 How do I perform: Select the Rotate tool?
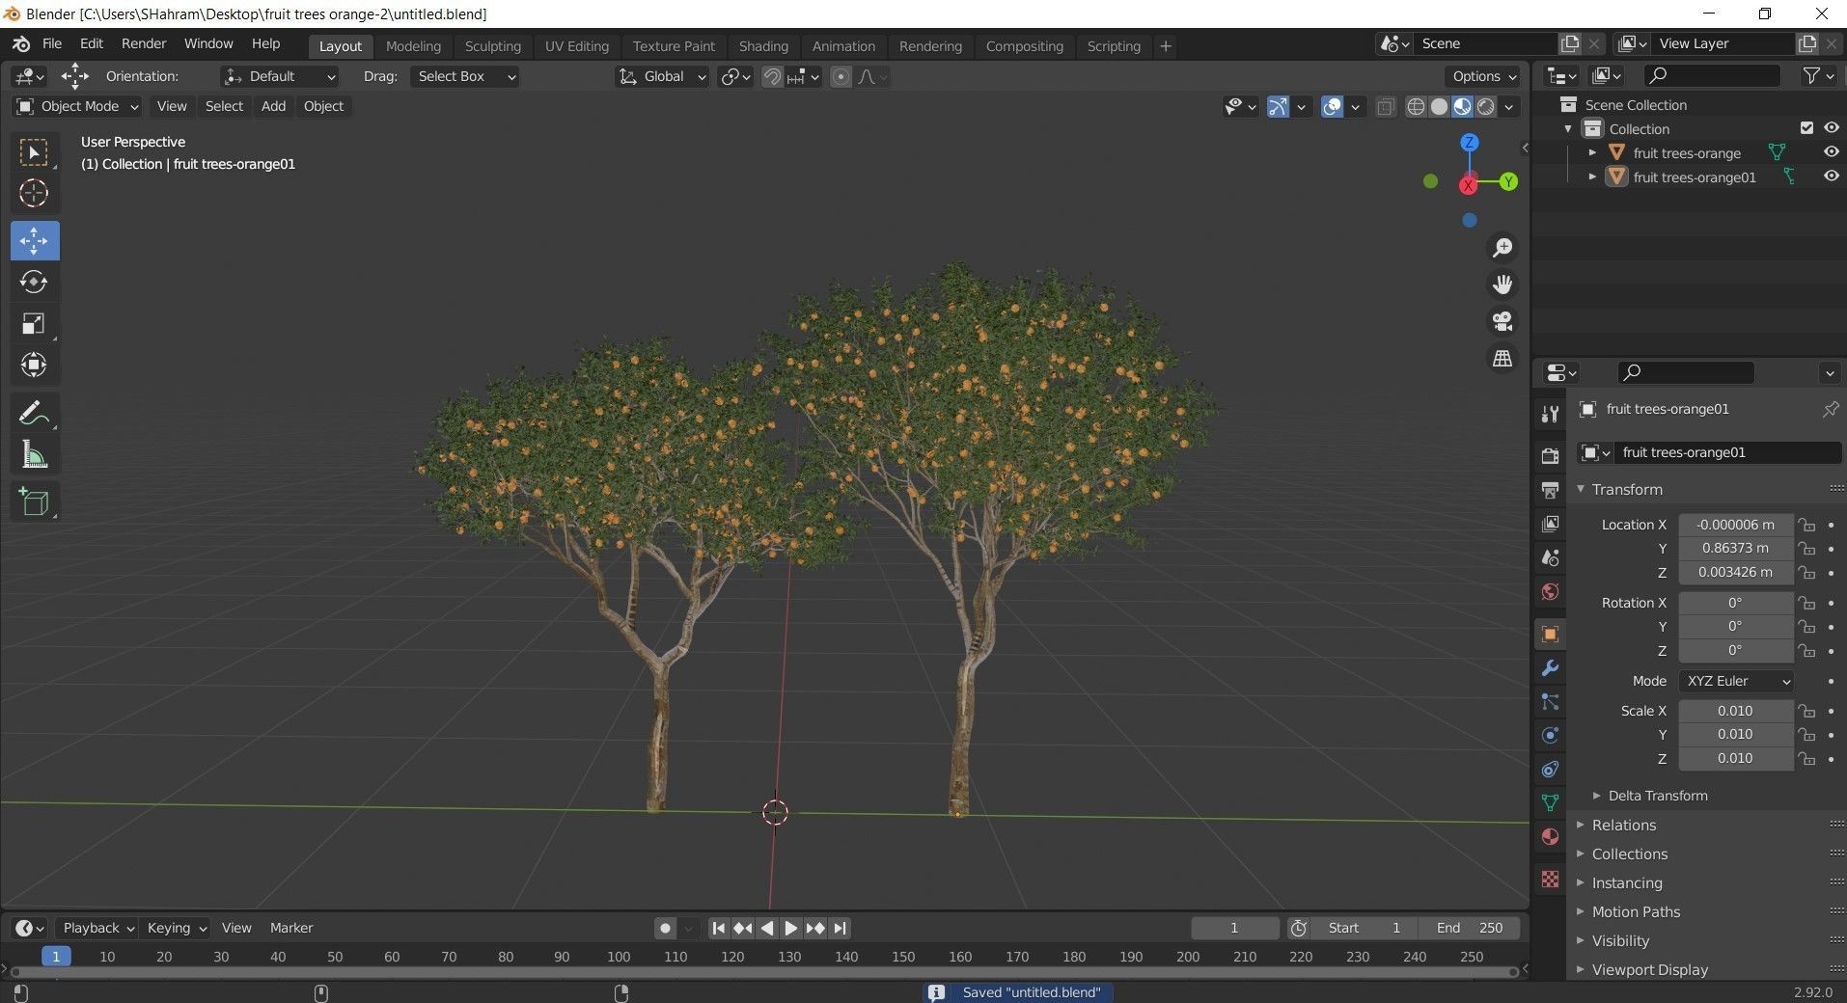pos(34,282)
